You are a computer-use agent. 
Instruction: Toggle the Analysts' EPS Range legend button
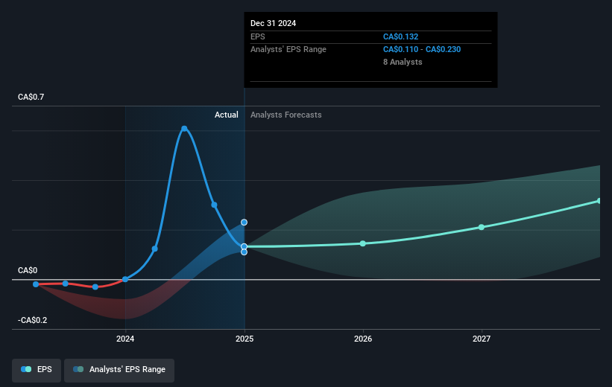click(x=119, y=369)
